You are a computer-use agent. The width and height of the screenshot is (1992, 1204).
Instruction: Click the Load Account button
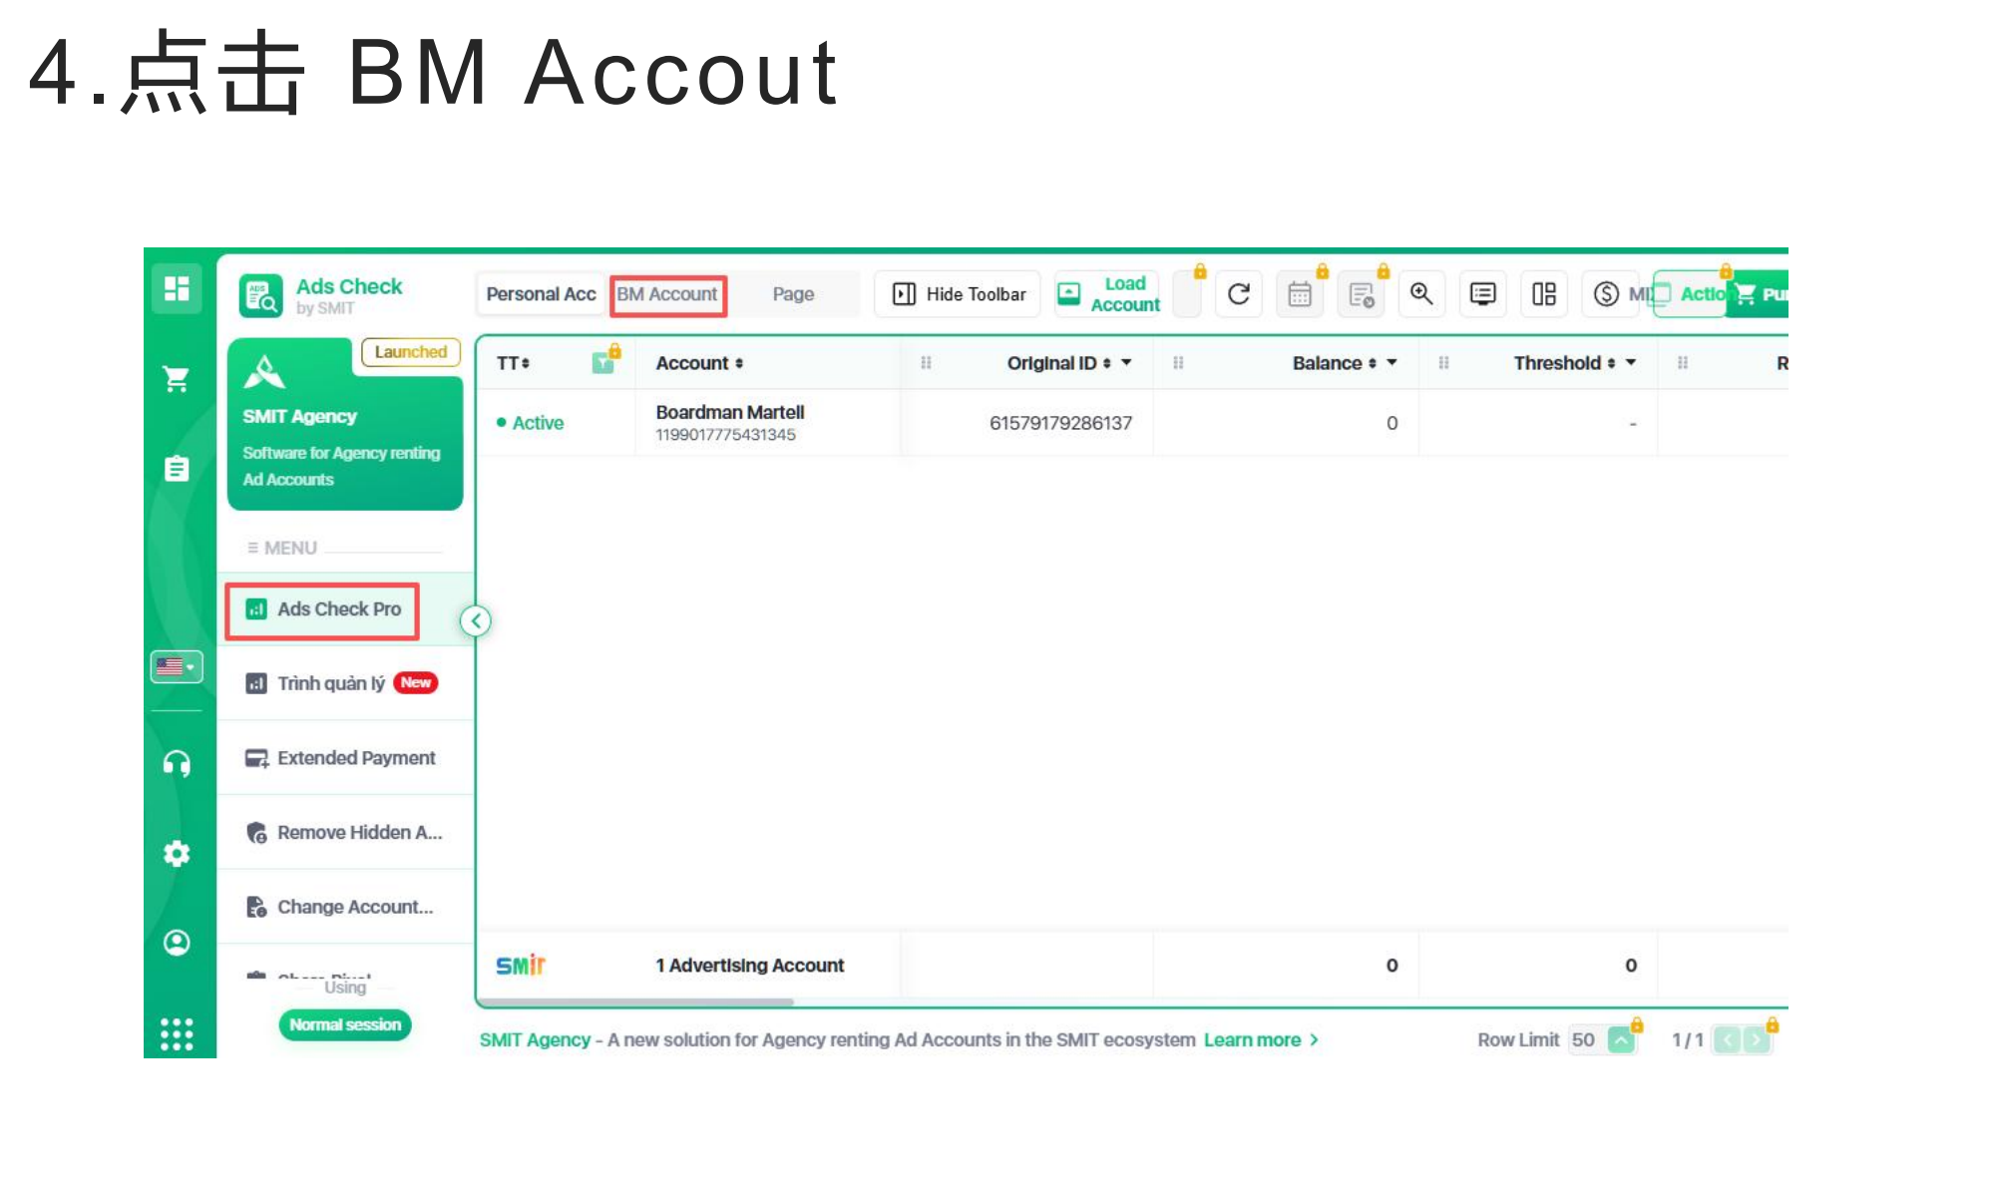1108,294
